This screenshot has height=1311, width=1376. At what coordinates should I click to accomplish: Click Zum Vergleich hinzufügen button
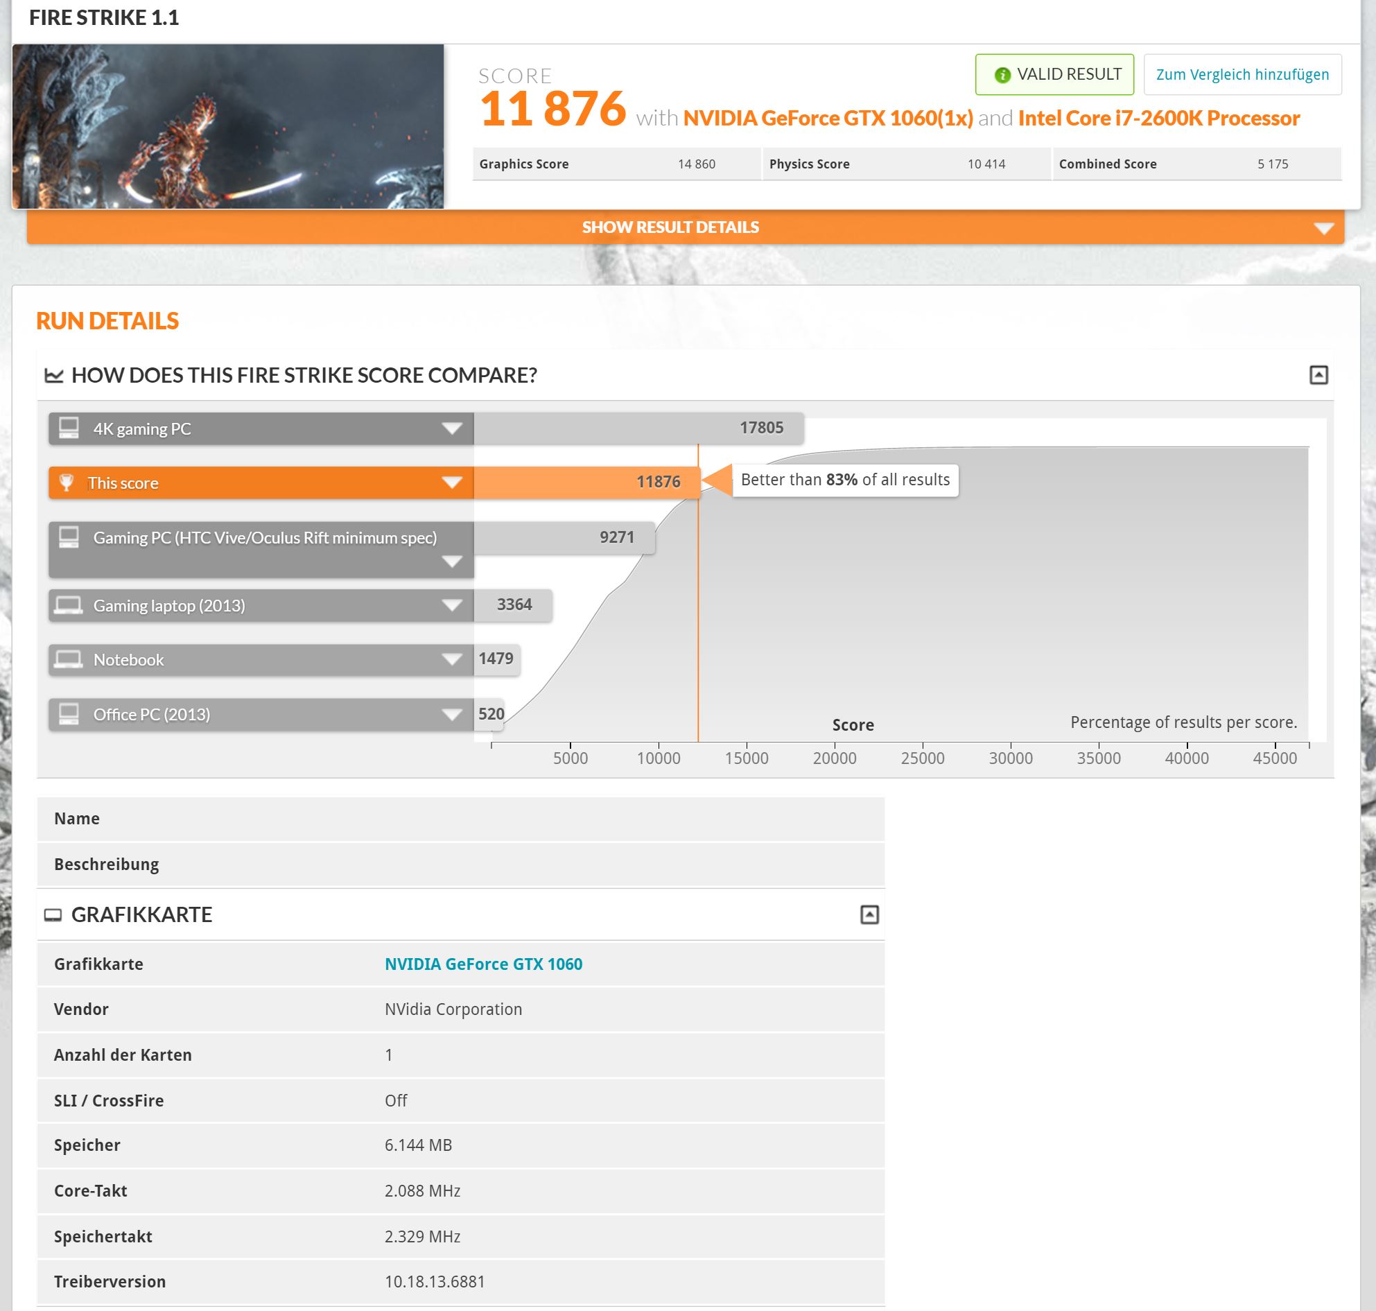tap(1242, 75)
